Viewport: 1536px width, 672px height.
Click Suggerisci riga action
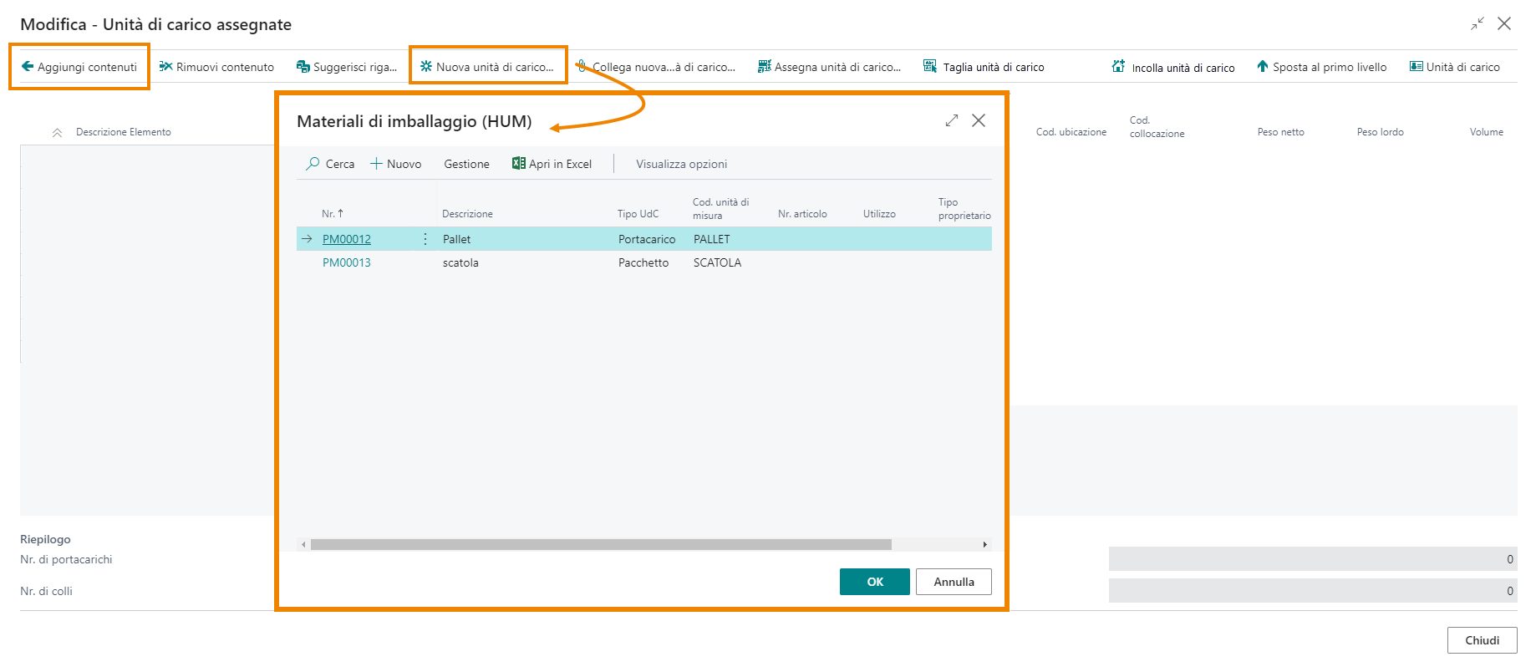(x=347, y=67)
